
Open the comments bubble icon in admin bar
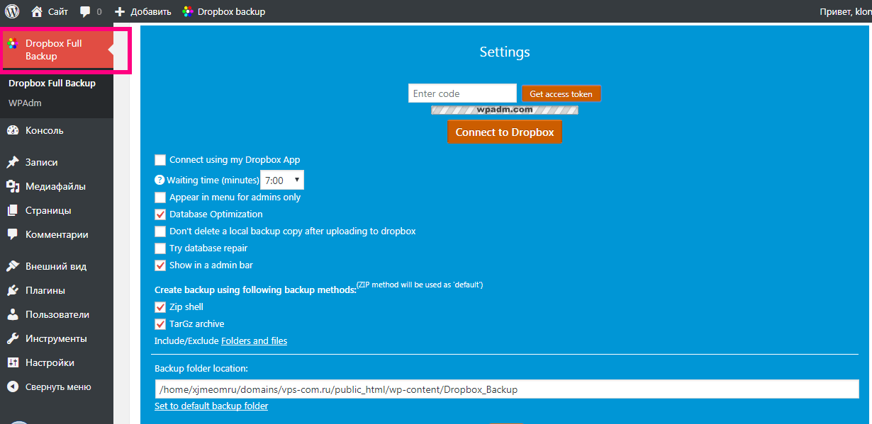(85, 12)
